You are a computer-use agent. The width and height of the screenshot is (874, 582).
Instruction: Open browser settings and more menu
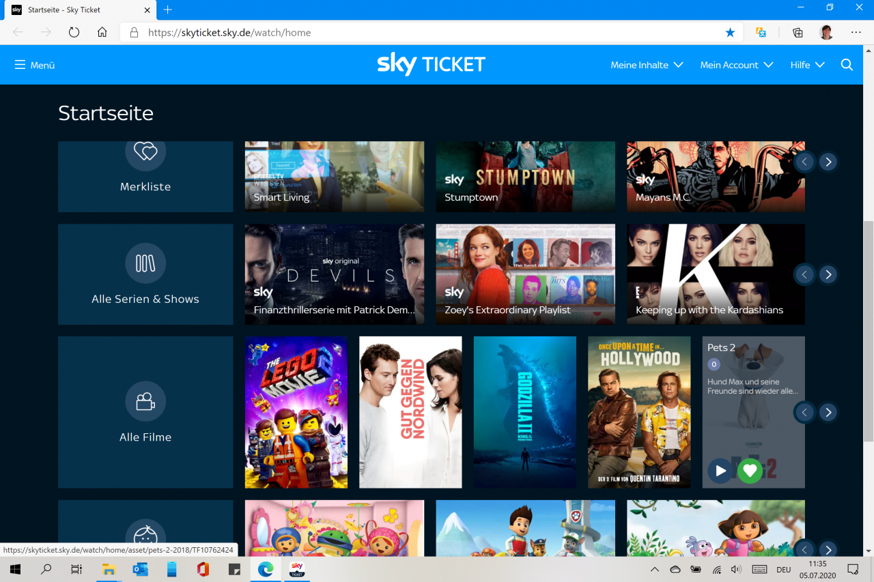(856, 32)
